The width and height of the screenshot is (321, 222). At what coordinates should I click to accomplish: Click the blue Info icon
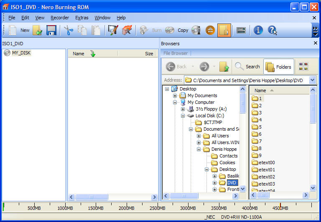[x=258, y=30]
